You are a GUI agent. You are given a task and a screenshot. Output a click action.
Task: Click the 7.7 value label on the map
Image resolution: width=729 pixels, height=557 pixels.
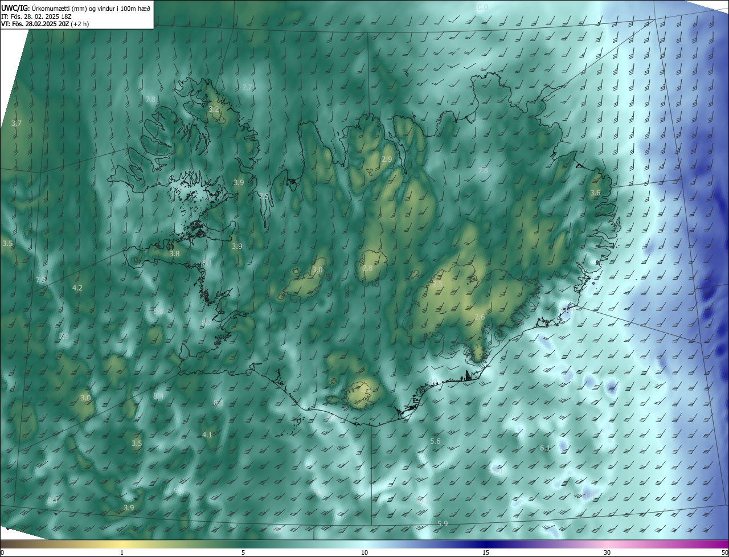247,87
